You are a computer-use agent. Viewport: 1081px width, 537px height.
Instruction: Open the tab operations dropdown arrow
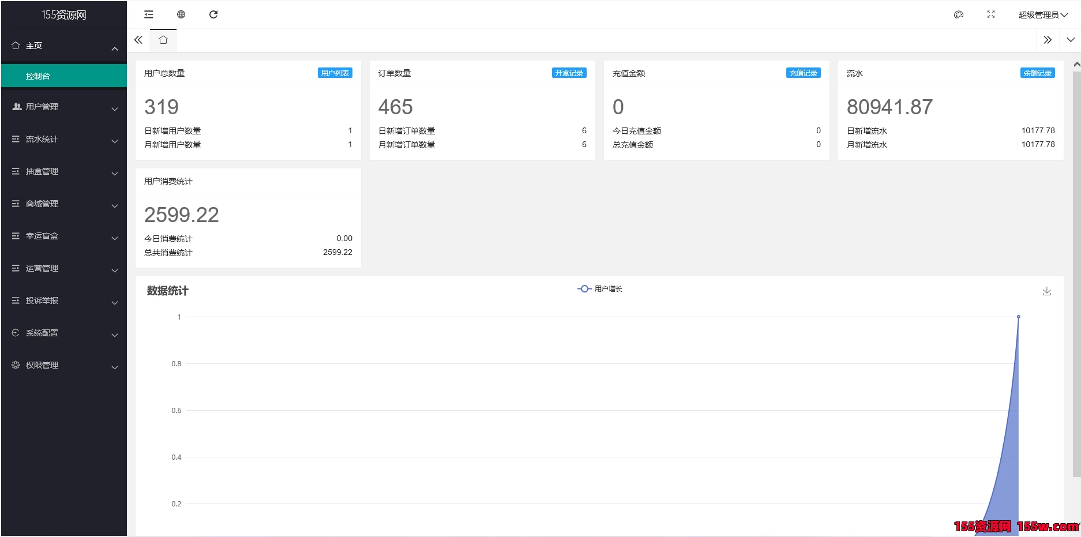(1071, 40)
